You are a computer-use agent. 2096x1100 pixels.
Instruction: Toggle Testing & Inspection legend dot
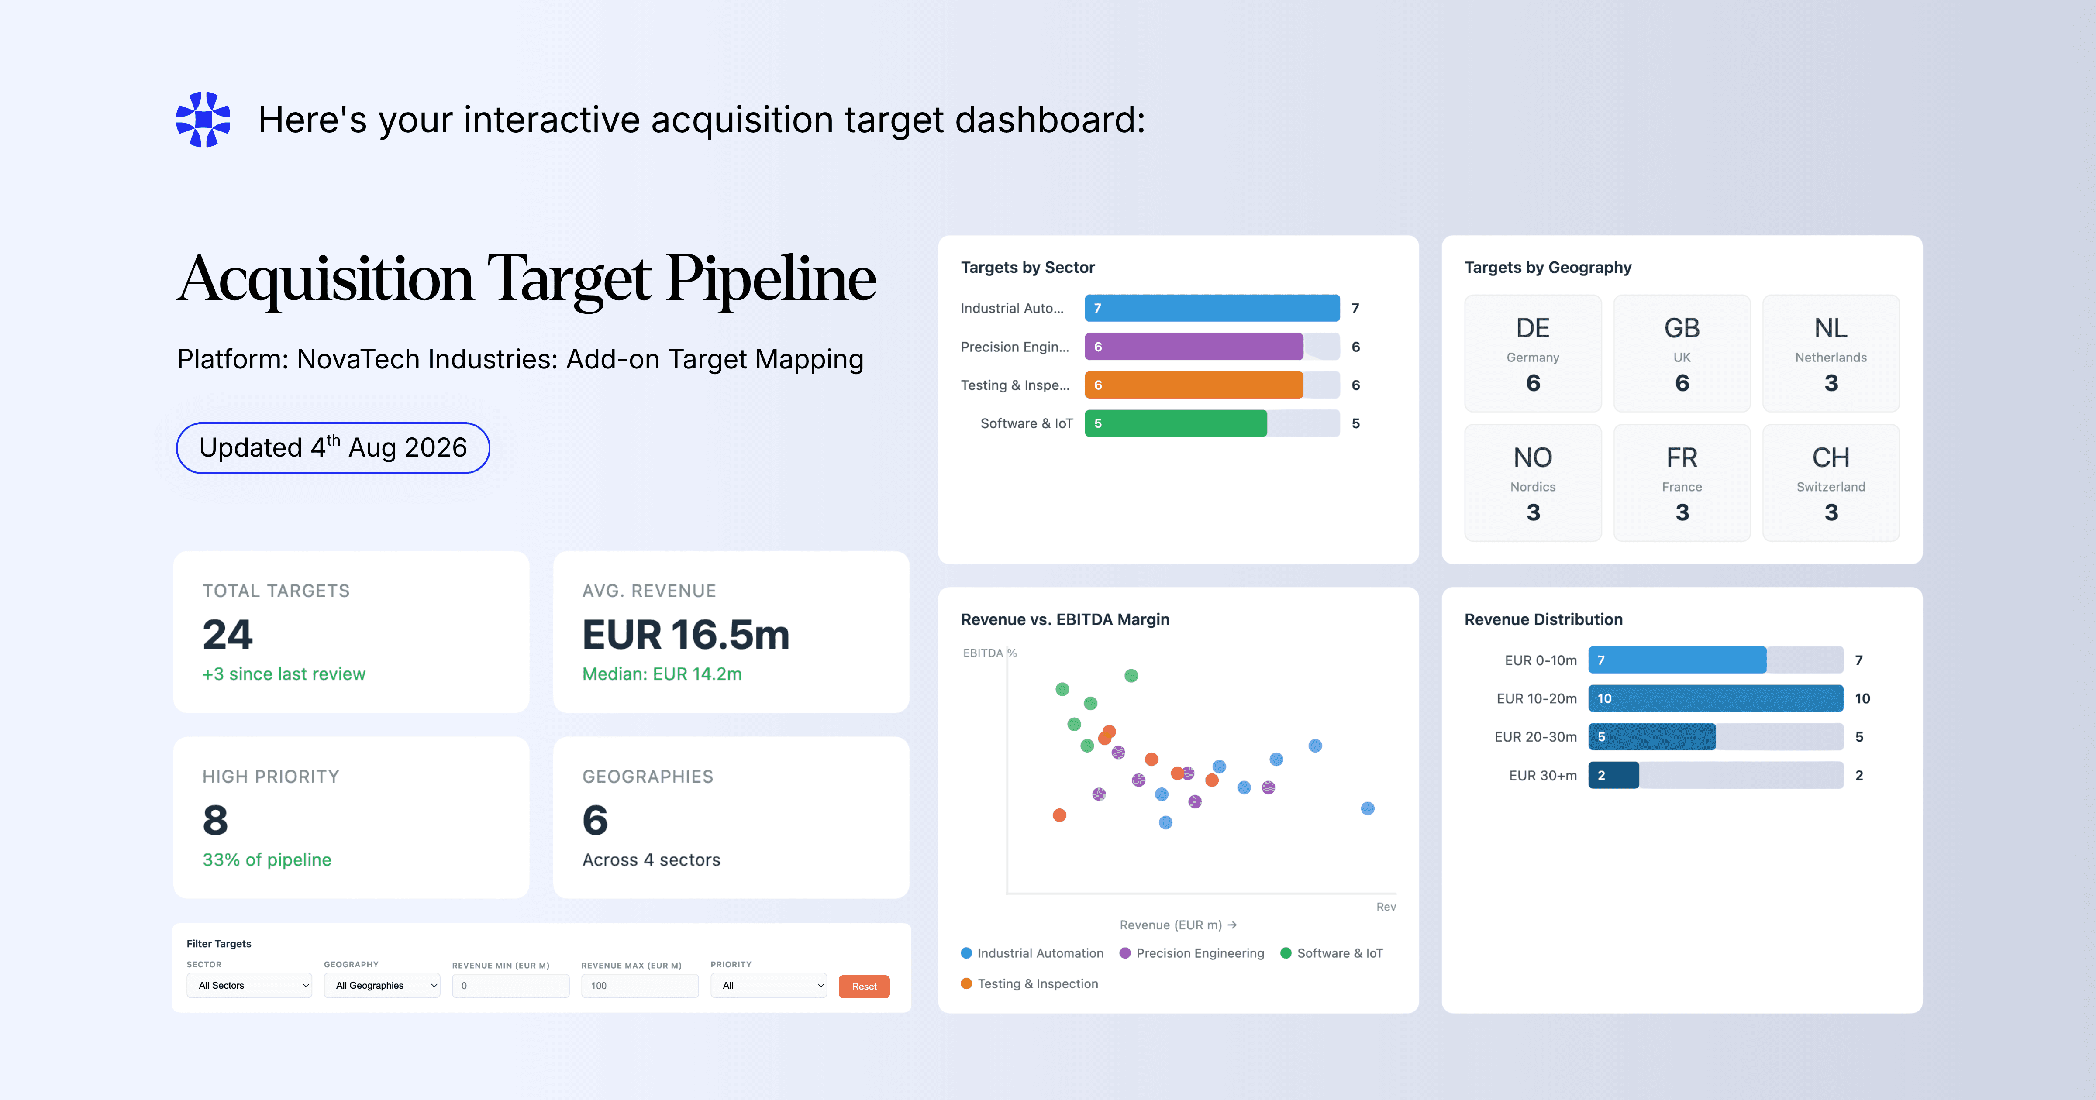tap(967, 983)
